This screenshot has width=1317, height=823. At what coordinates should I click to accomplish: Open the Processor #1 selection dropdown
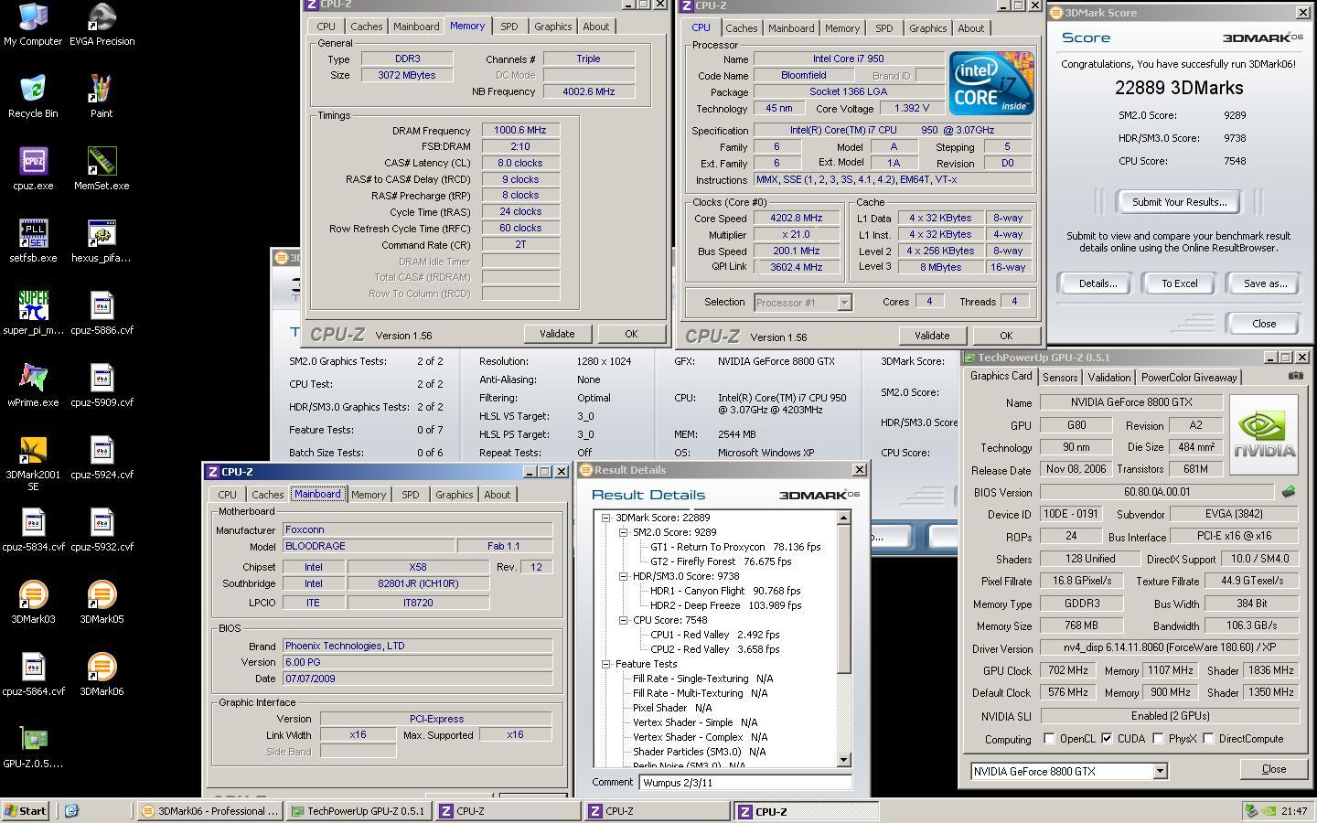click(844, 302)
